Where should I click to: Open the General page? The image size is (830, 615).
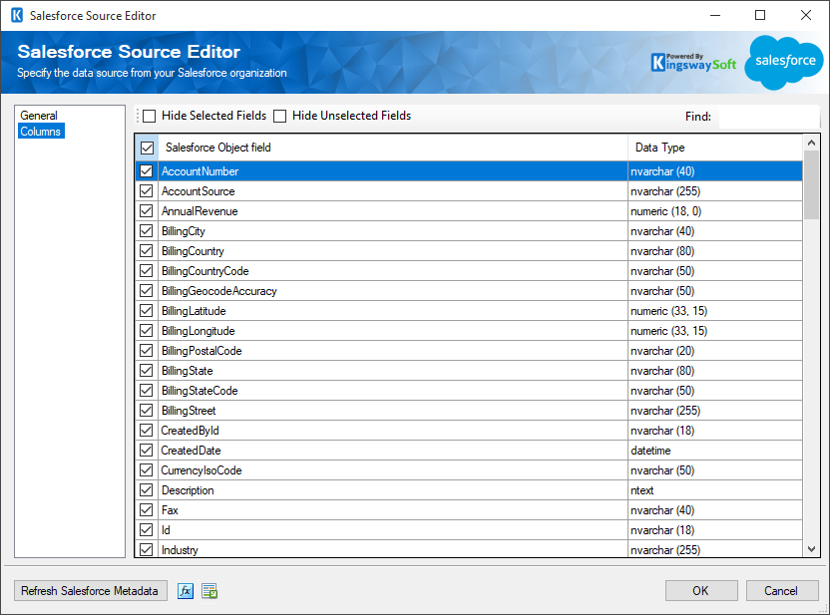[x=39, y=116]
